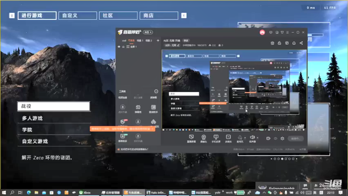Click the message icon beside the avatar
348x196 pixels.
(271, 32)
